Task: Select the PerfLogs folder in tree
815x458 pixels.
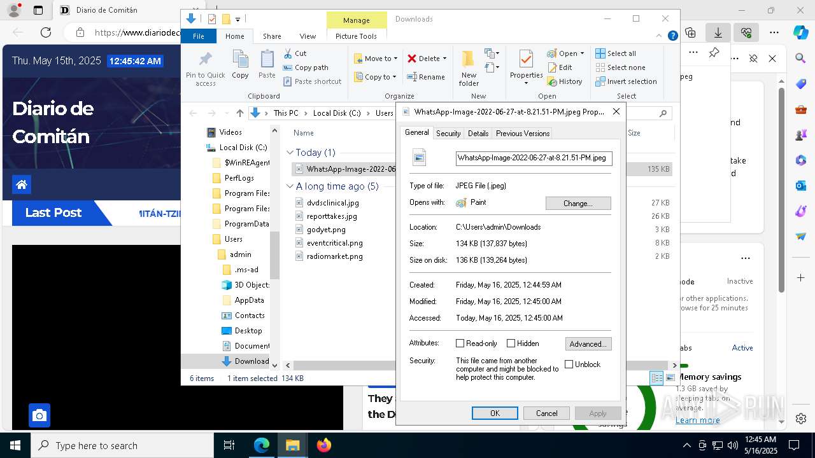Action: (239, 178)
